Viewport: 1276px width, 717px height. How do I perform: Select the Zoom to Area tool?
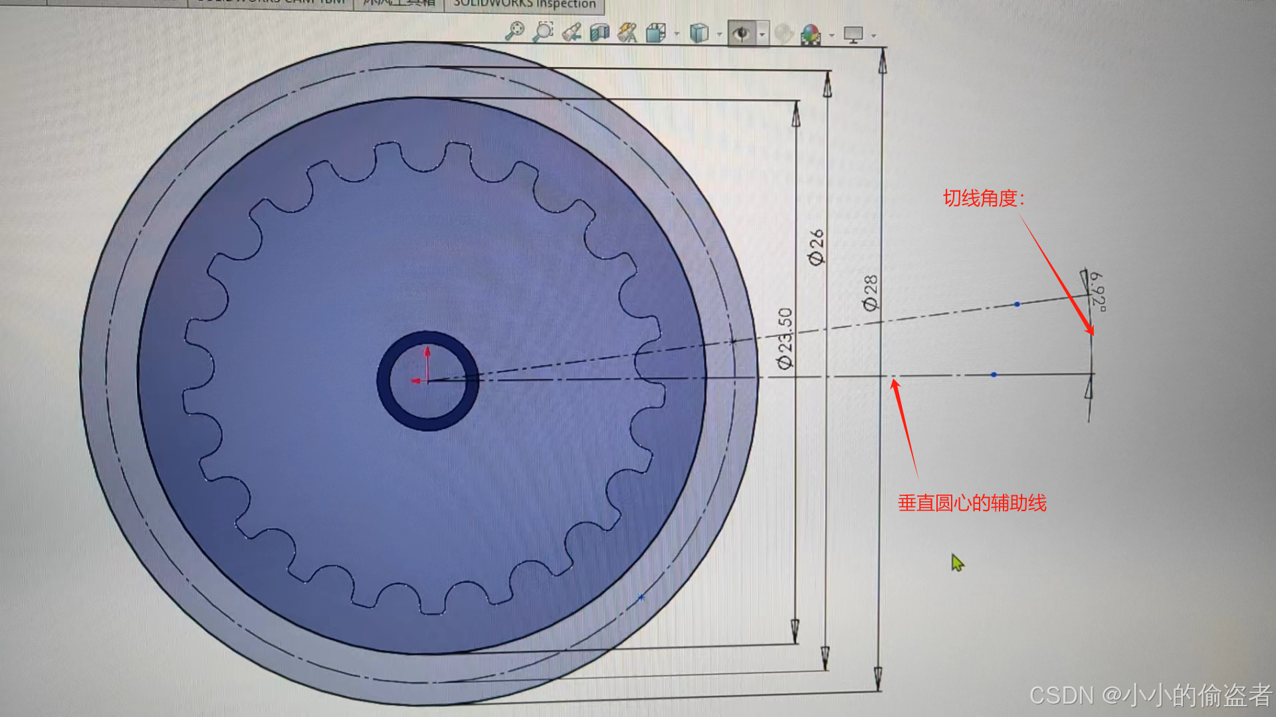(543, 31)
